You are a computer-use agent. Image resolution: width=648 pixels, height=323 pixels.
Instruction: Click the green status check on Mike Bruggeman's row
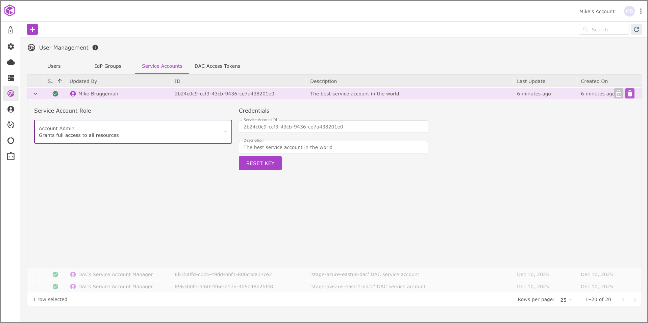tap(55, 94)
